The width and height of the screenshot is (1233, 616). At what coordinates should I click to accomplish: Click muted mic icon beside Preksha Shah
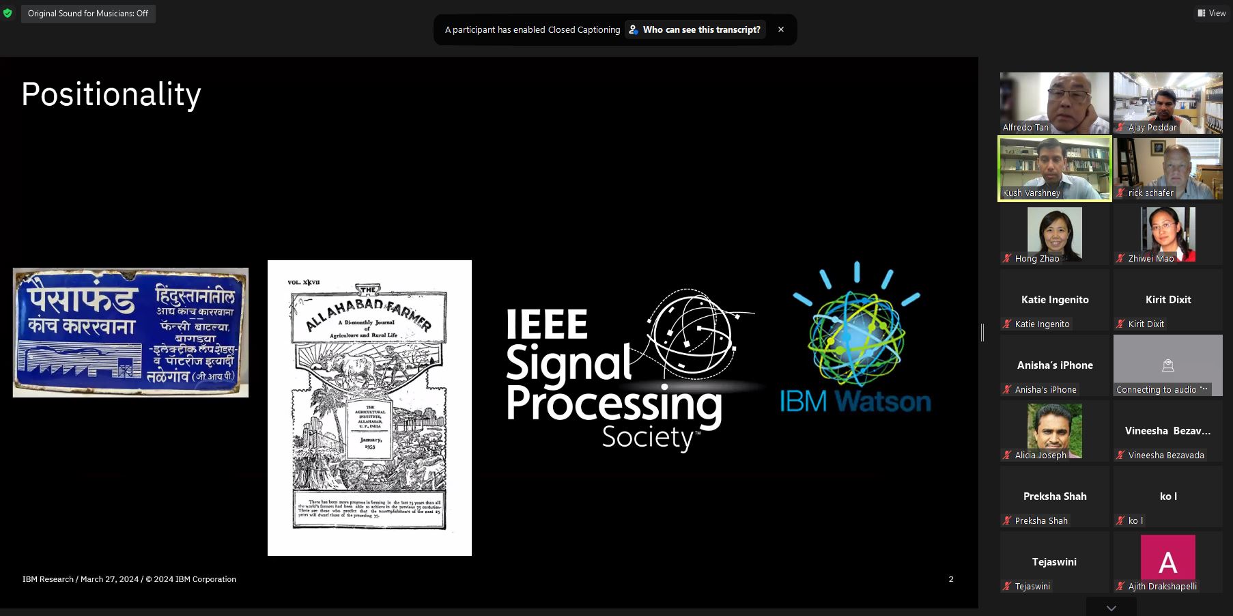point(1007,521)
